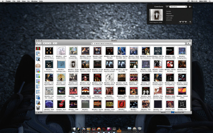Open the Downloads folder with green arrow

[x=38, y=76]
